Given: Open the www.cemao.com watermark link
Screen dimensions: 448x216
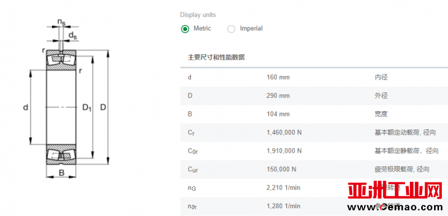Looking at the screenshot, I should (395, 207).
